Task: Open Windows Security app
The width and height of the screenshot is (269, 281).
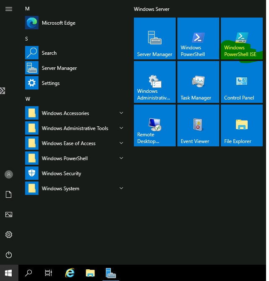Action: 74,173
